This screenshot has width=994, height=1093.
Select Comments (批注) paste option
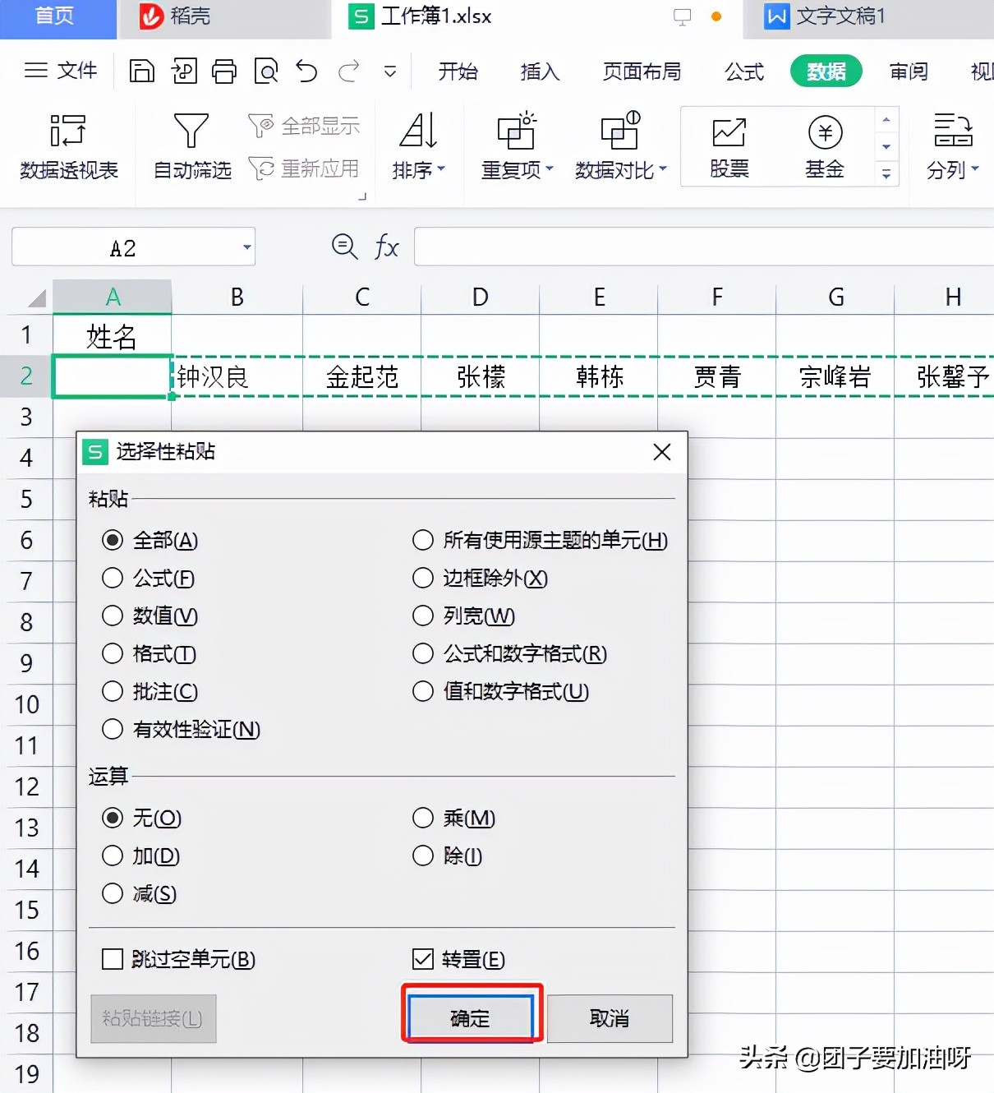click(113, 691)
